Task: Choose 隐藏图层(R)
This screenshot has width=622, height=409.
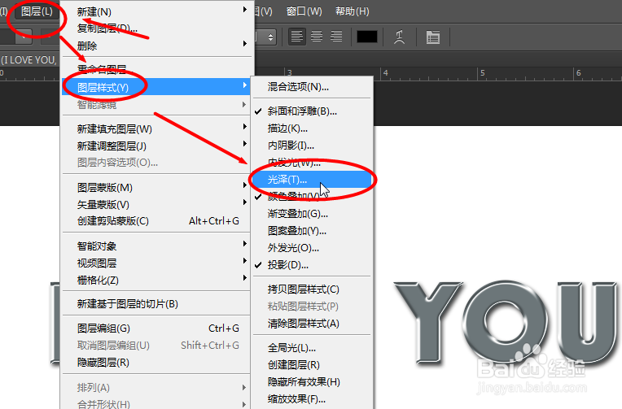Action: pos(156,362)
